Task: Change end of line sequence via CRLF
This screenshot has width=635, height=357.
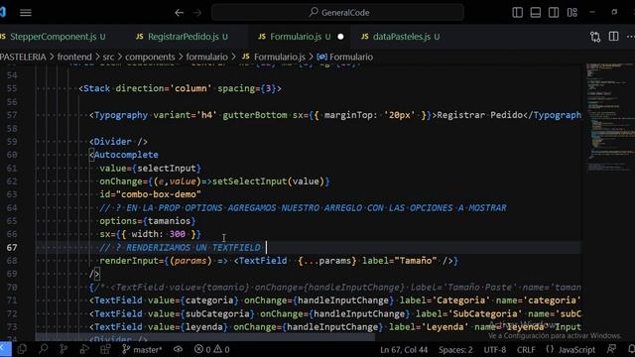Action: point(526,350)
